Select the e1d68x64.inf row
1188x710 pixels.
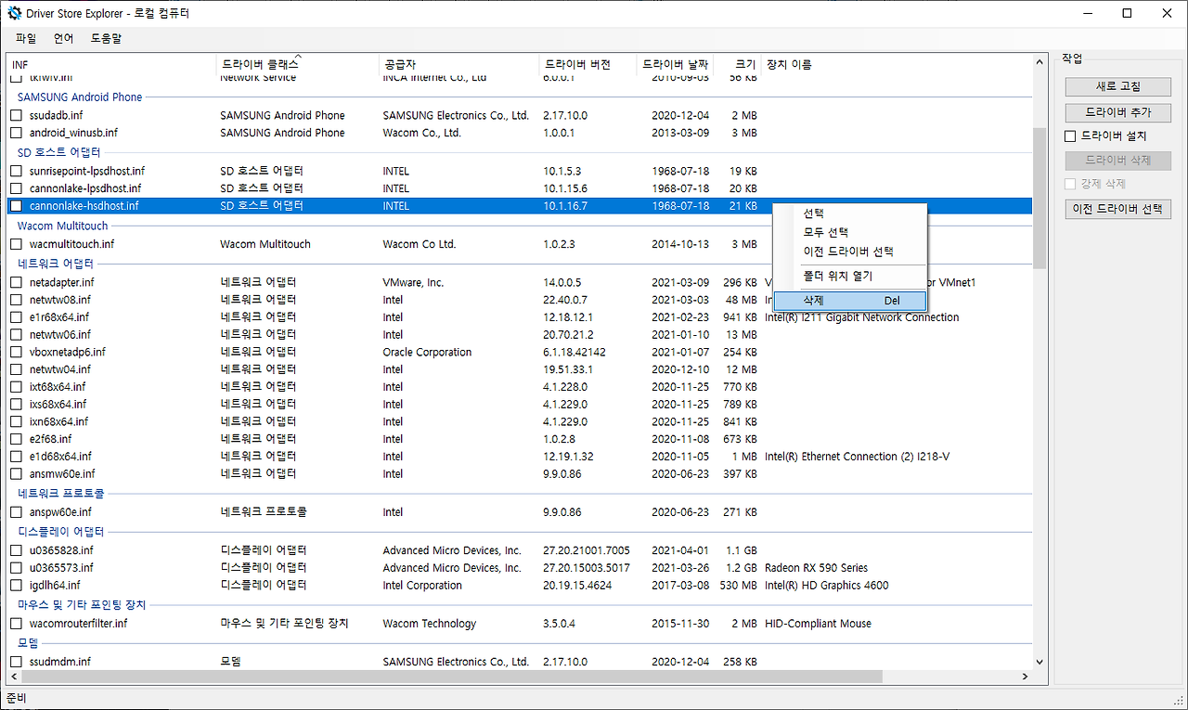(x=520, y=457)
